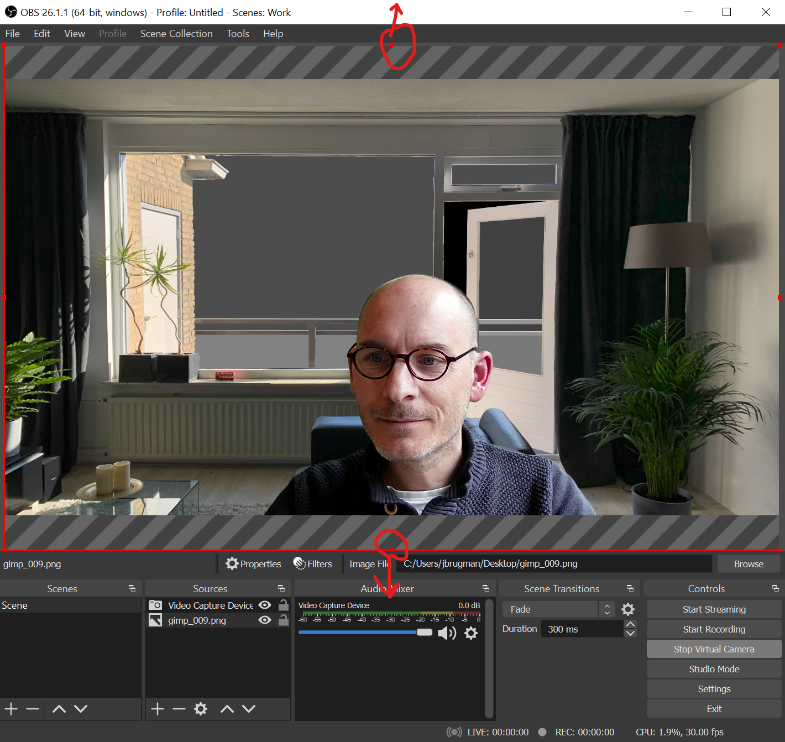Open the Scene Collection menu
This screenshot has width=785, height=742.
pyautogui.click(x=176, y=34)
